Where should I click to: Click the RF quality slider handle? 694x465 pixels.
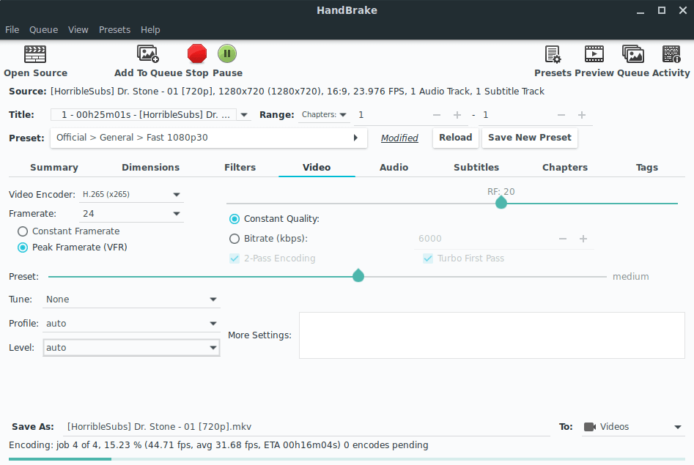click(501, 203)
